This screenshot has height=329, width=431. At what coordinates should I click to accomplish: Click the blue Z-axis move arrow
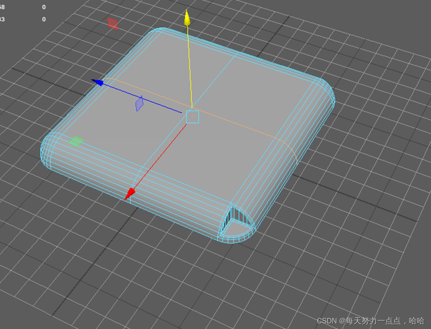98,82
